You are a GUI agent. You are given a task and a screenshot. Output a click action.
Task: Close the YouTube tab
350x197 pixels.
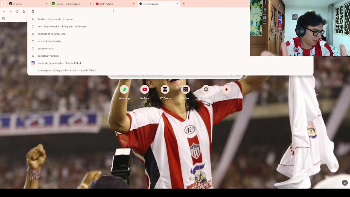coord(134,4)
